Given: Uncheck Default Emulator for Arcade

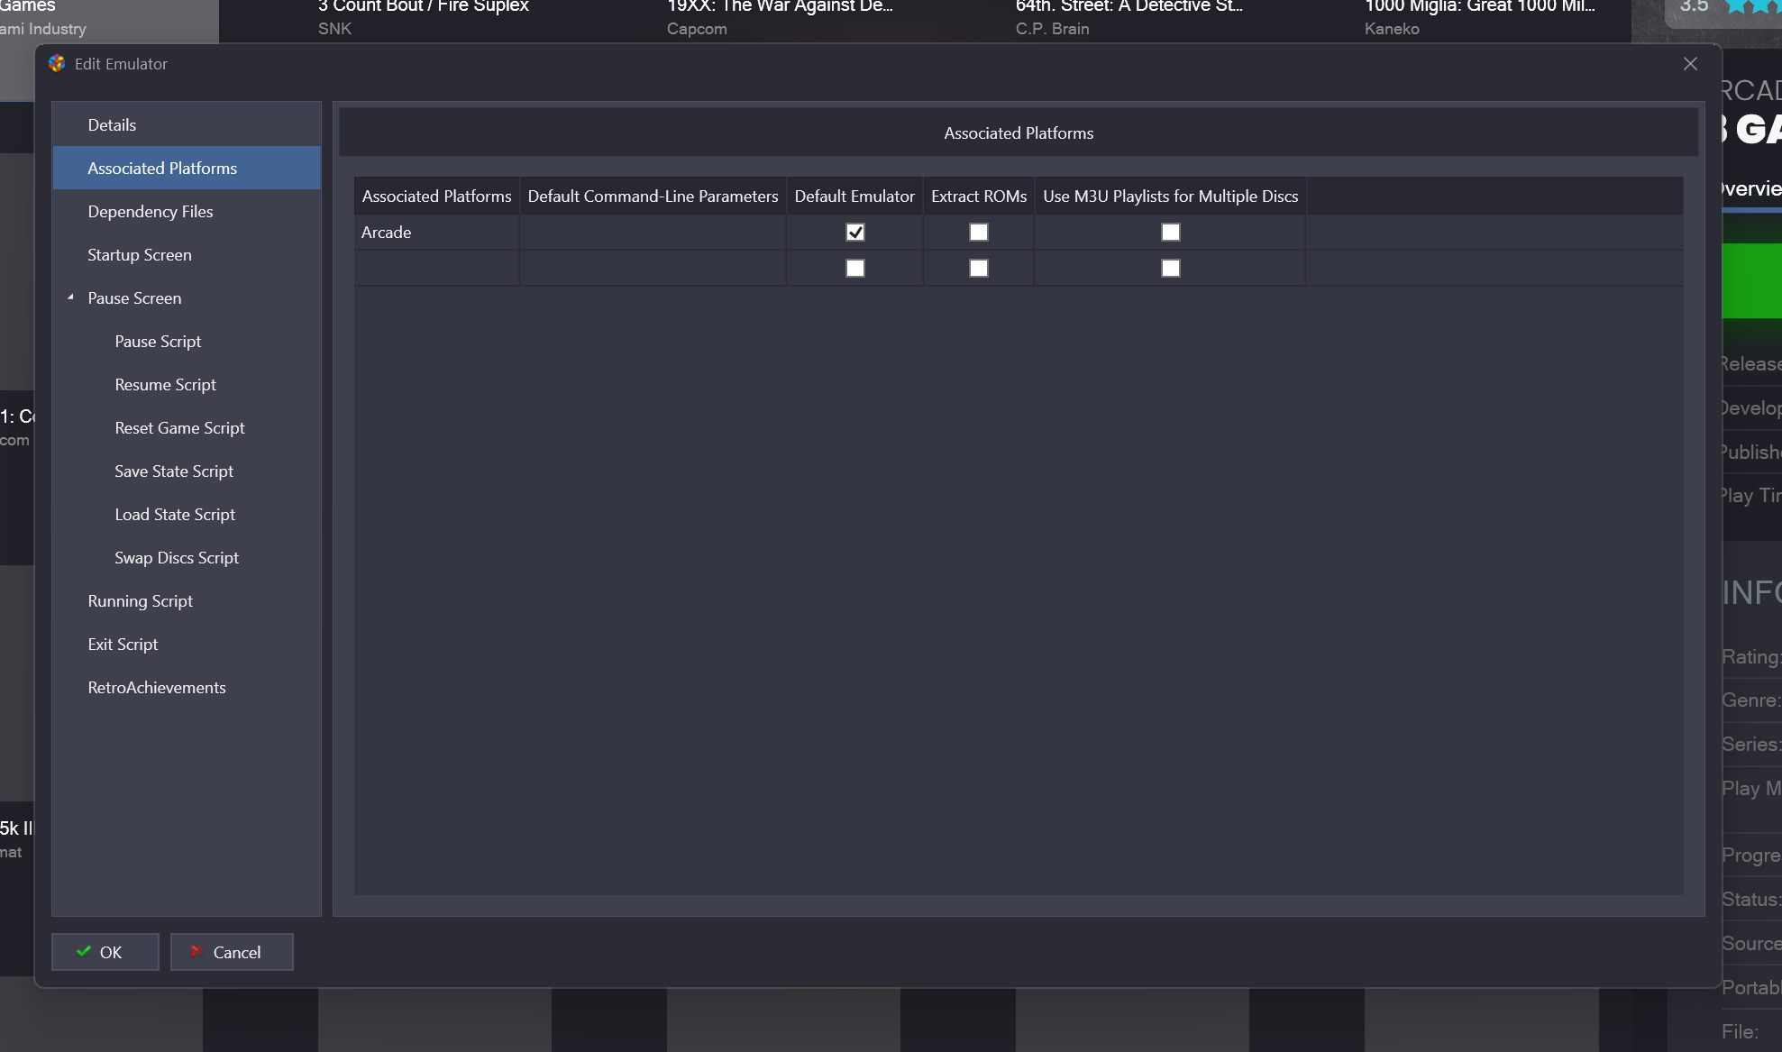Looking at the screenshot, I should pyautogui.click(x=854, y=233).
